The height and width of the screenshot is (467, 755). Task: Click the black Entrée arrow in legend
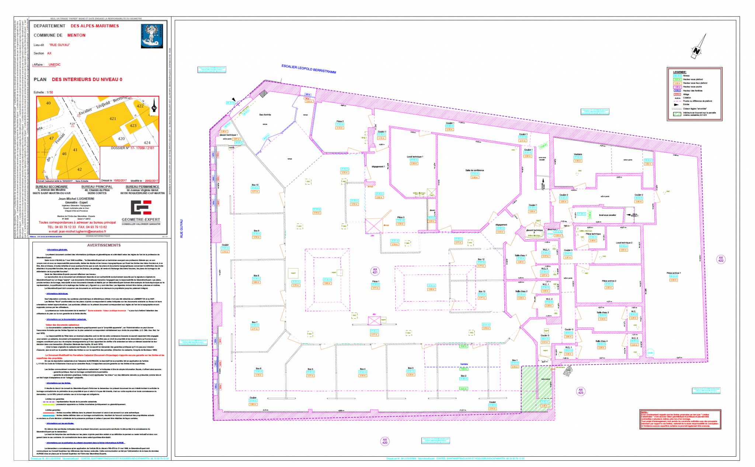tap(676, 105)
